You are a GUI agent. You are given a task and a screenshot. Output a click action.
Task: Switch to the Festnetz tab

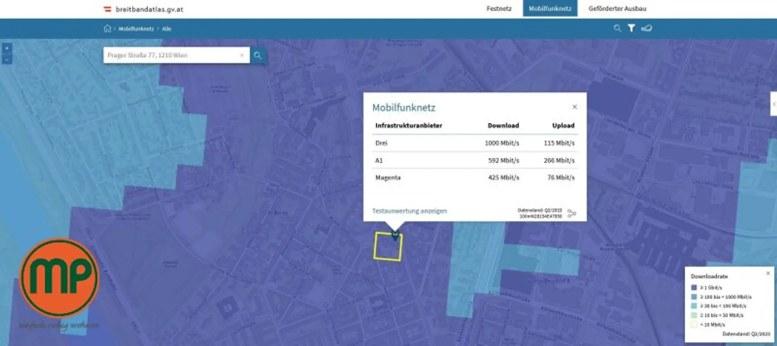pos(499,8)
